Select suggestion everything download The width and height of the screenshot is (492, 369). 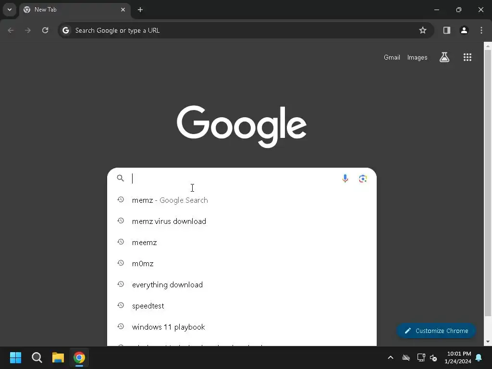click(x=242, y=284)
